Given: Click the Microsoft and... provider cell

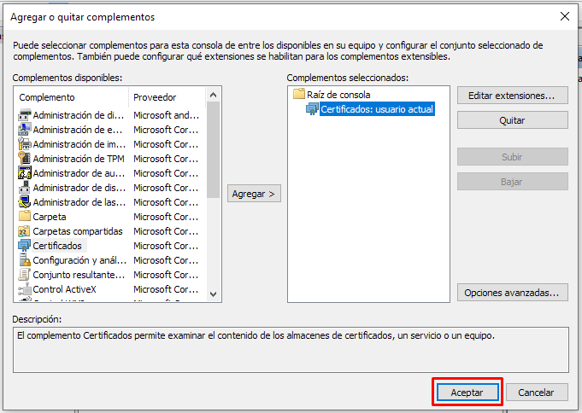Looking at the screenshot, I should pos(167,115).
